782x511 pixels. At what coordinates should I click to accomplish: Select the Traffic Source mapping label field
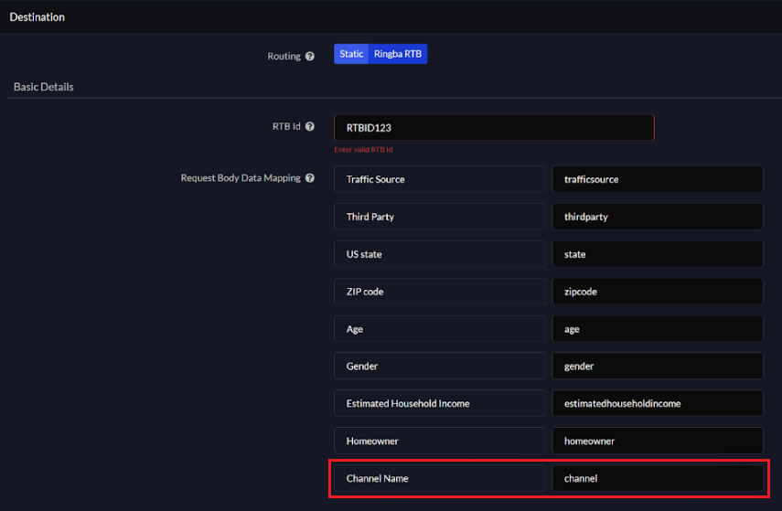click(x=439, y=179)
